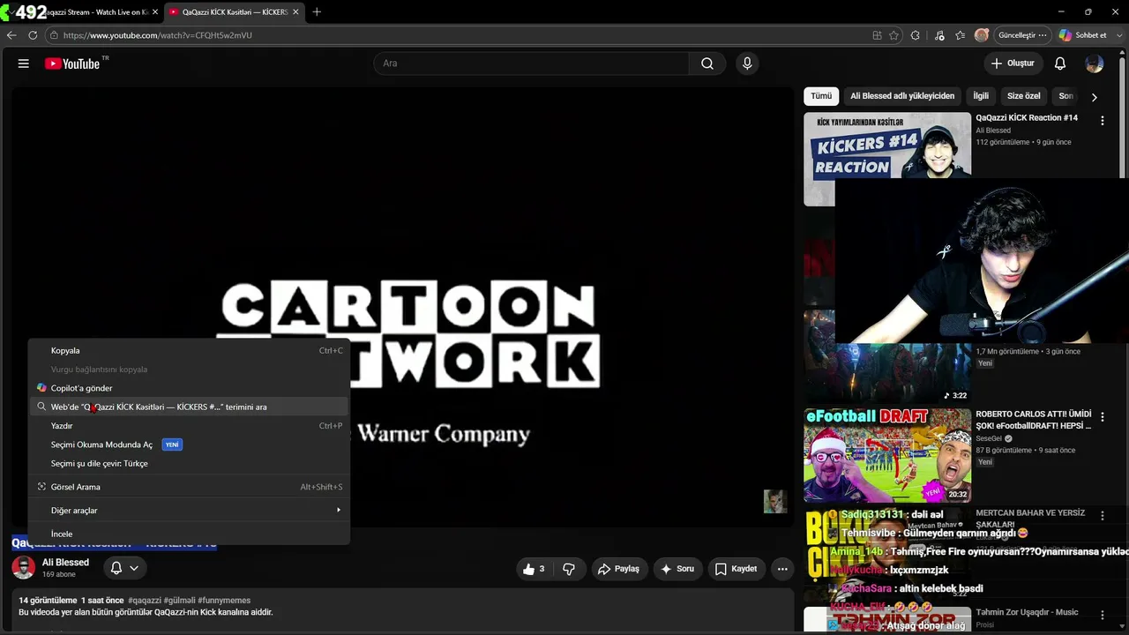This screenshot has height=635, width=1129.
Task: Dislike the video with thumbs down
Action: (x=569, y=569)
